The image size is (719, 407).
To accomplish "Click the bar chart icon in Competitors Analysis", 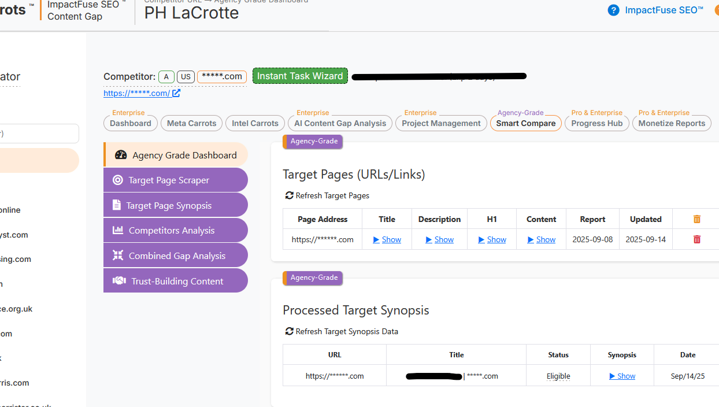I will 118,230.
